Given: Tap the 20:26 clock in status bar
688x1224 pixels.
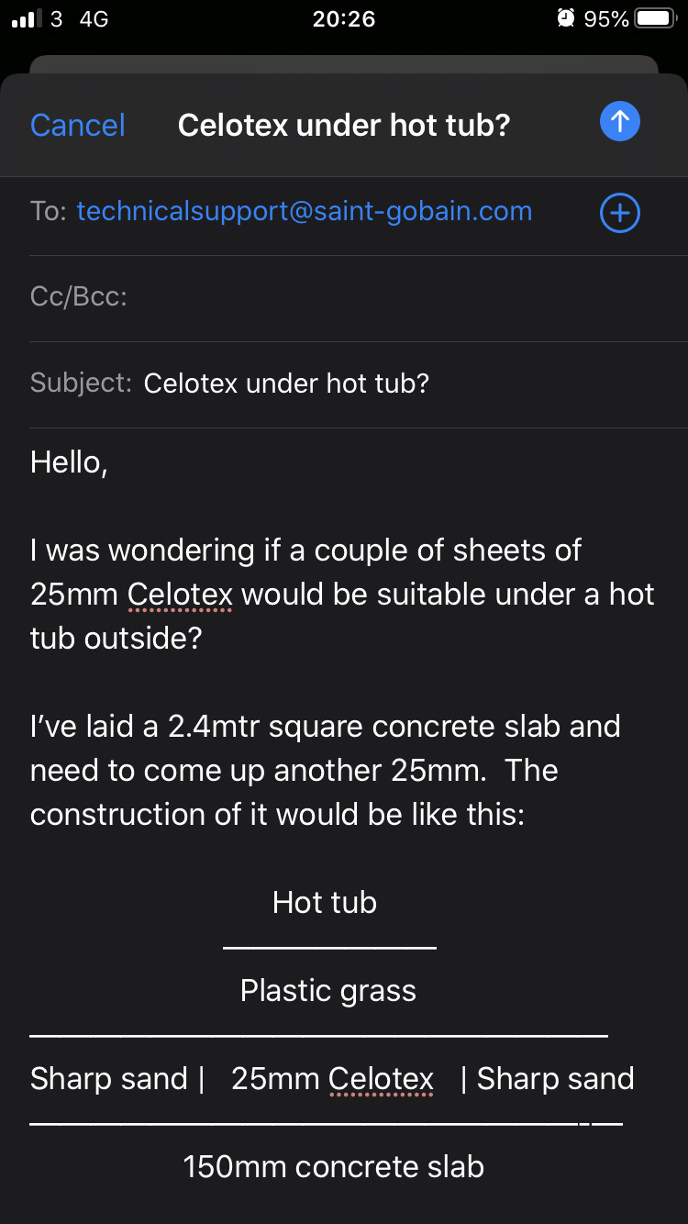Looking at the screenshot, I should (343, 18).
